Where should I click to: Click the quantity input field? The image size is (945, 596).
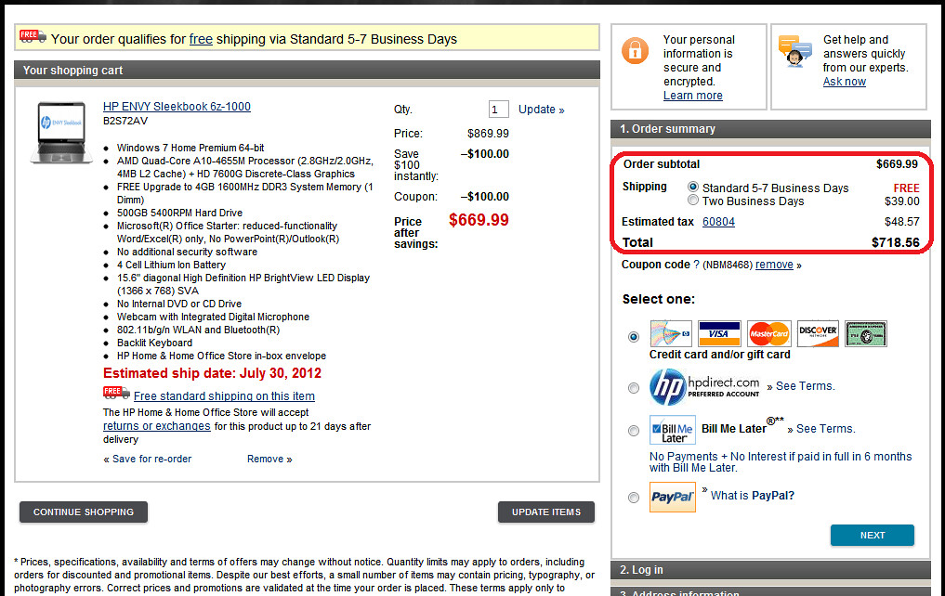pyautogui.click(x=498, y=110)
